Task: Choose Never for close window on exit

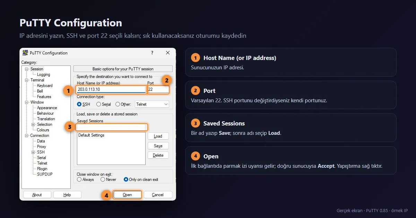Action: [103, 180]
